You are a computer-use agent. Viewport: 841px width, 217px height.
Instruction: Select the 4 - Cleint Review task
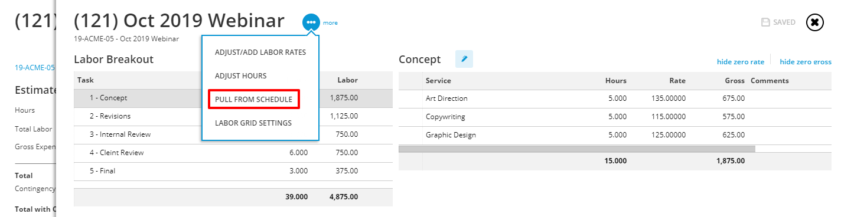pos(233,153)
